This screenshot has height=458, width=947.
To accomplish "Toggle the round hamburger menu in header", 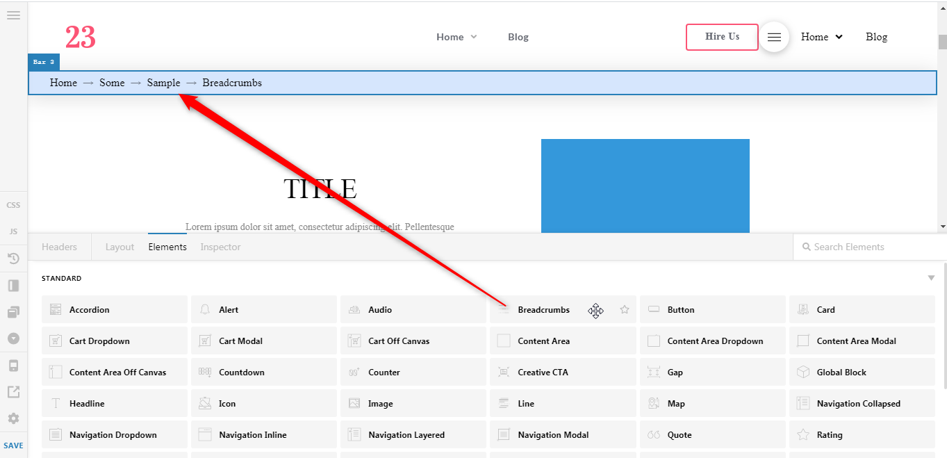I will (x=774, y=37).
